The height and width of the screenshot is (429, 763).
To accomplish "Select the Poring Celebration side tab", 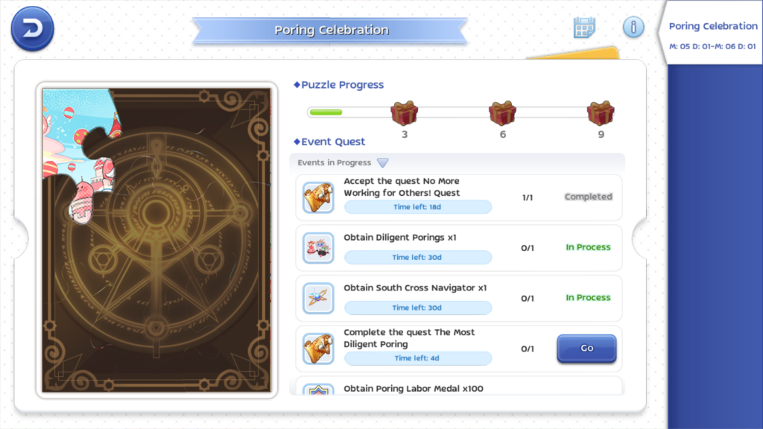I will (x=712, y=34).
